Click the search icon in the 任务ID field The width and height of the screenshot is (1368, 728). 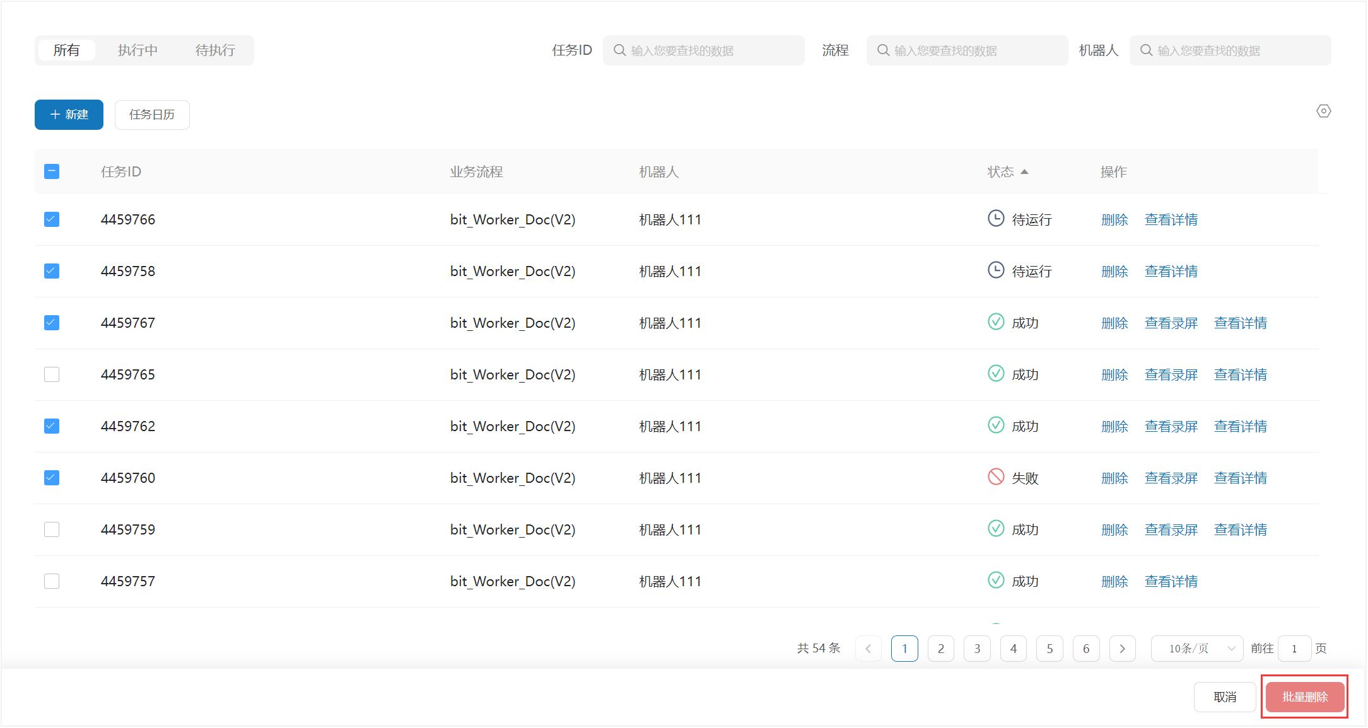[619, 50]
